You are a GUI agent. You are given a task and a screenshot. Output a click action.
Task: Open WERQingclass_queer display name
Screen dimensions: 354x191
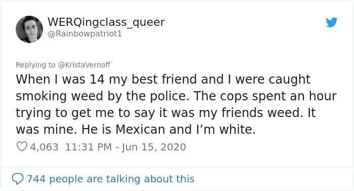(106, 22)
